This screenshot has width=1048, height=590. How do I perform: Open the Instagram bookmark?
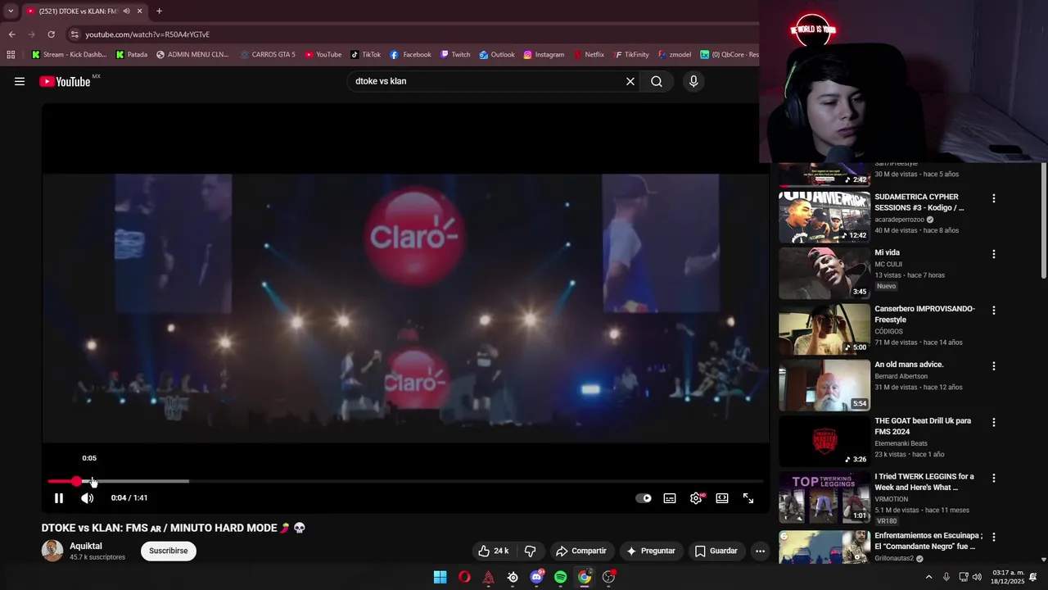click(544, 55)
